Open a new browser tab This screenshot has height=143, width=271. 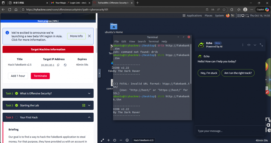click(x=137, y=3)
